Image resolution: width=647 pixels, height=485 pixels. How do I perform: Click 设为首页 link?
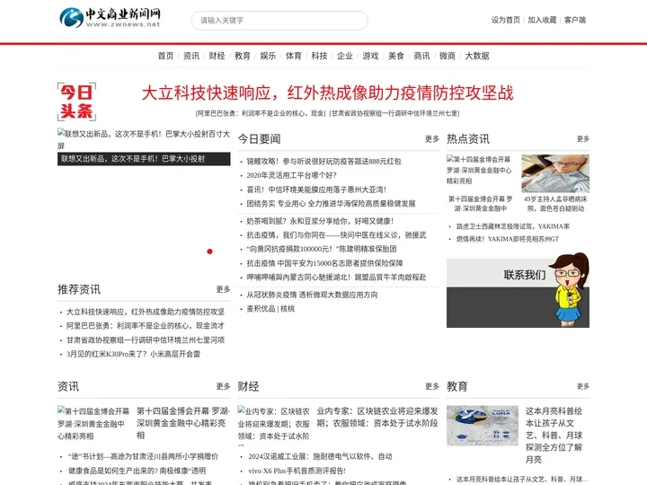click(505, 20)
